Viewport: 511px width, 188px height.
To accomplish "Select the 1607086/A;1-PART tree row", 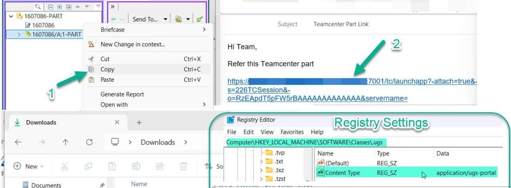I will (45, 34).
